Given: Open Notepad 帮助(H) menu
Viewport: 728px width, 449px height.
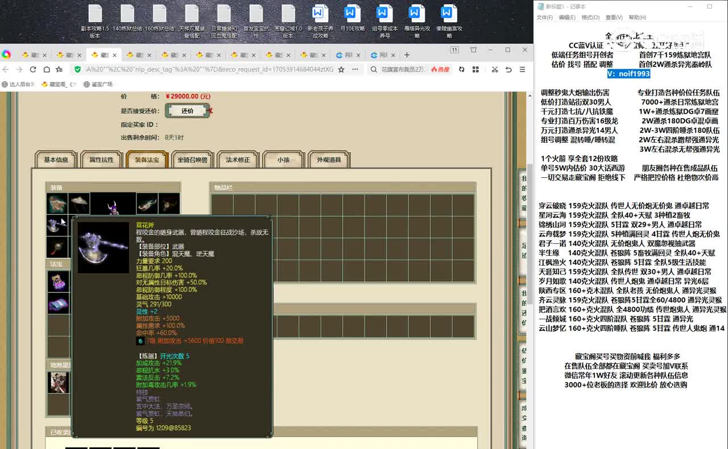Looking at the screenshot, I should (637, 18).
